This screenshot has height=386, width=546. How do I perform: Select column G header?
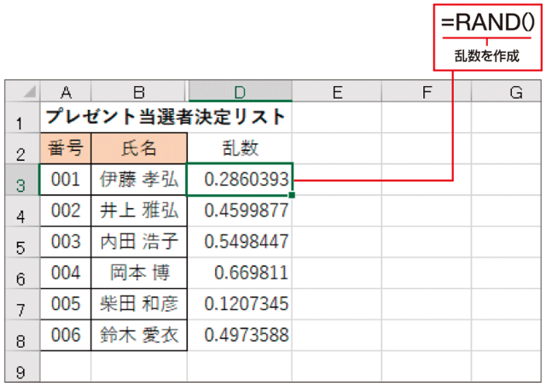pyautogui.click(x=515, y=91)
